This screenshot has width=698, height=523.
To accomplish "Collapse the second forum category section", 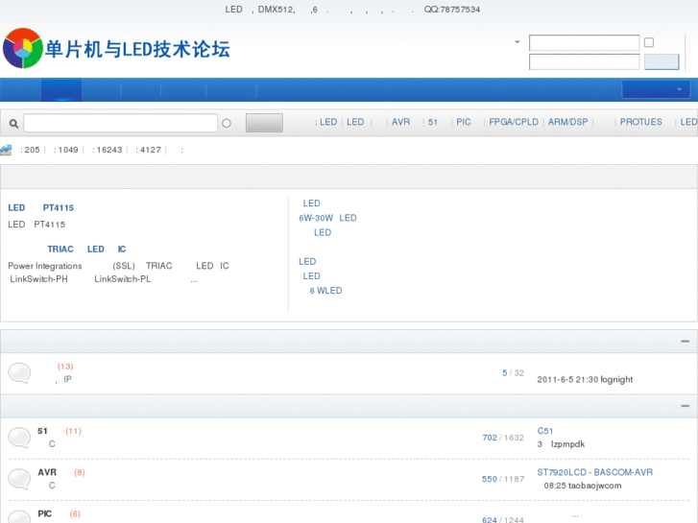I will pyautogui.click(x=686, y=406).
